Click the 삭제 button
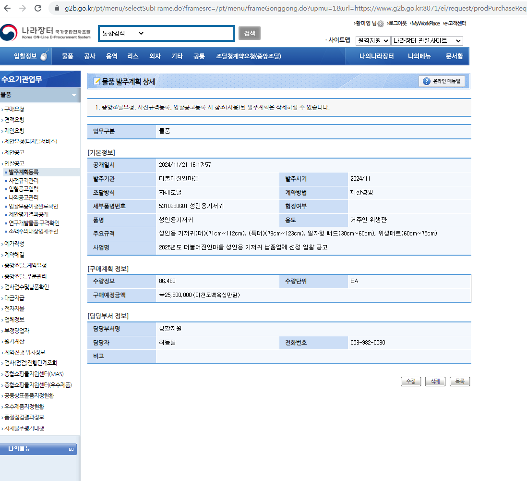 435,382
